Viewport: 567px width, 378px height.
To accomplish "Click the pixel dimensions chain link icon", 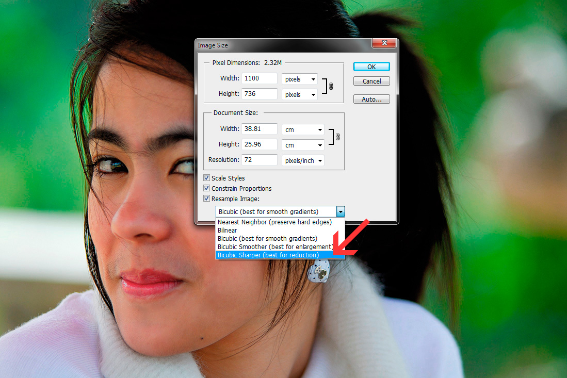I will coord(331,87).
